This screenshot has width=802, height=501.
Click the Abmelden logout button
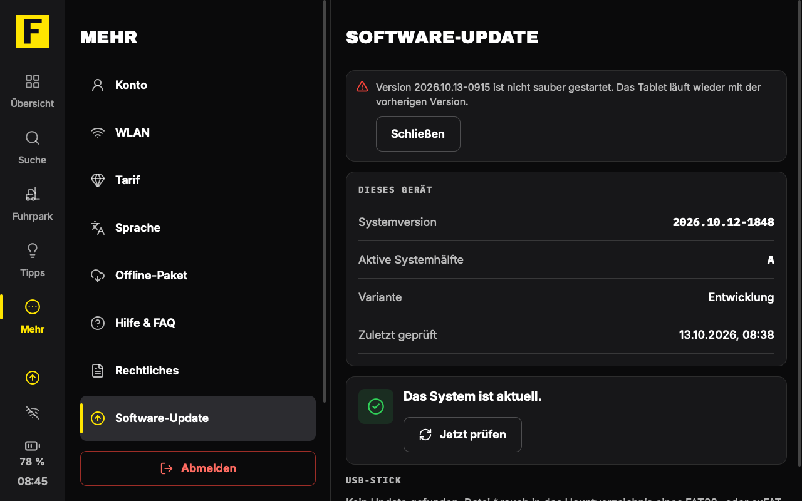(x=198, y=468)
